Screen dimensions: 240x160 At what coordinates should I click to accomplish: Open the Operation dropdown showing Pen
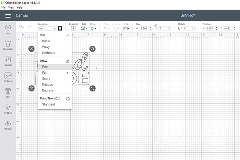pyautogui.click(x=47, y=28)
